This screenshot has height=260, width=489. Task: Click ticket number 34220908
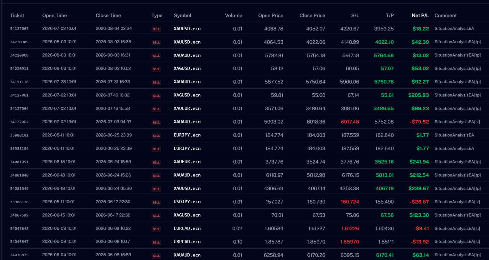[x=19, y=55]
